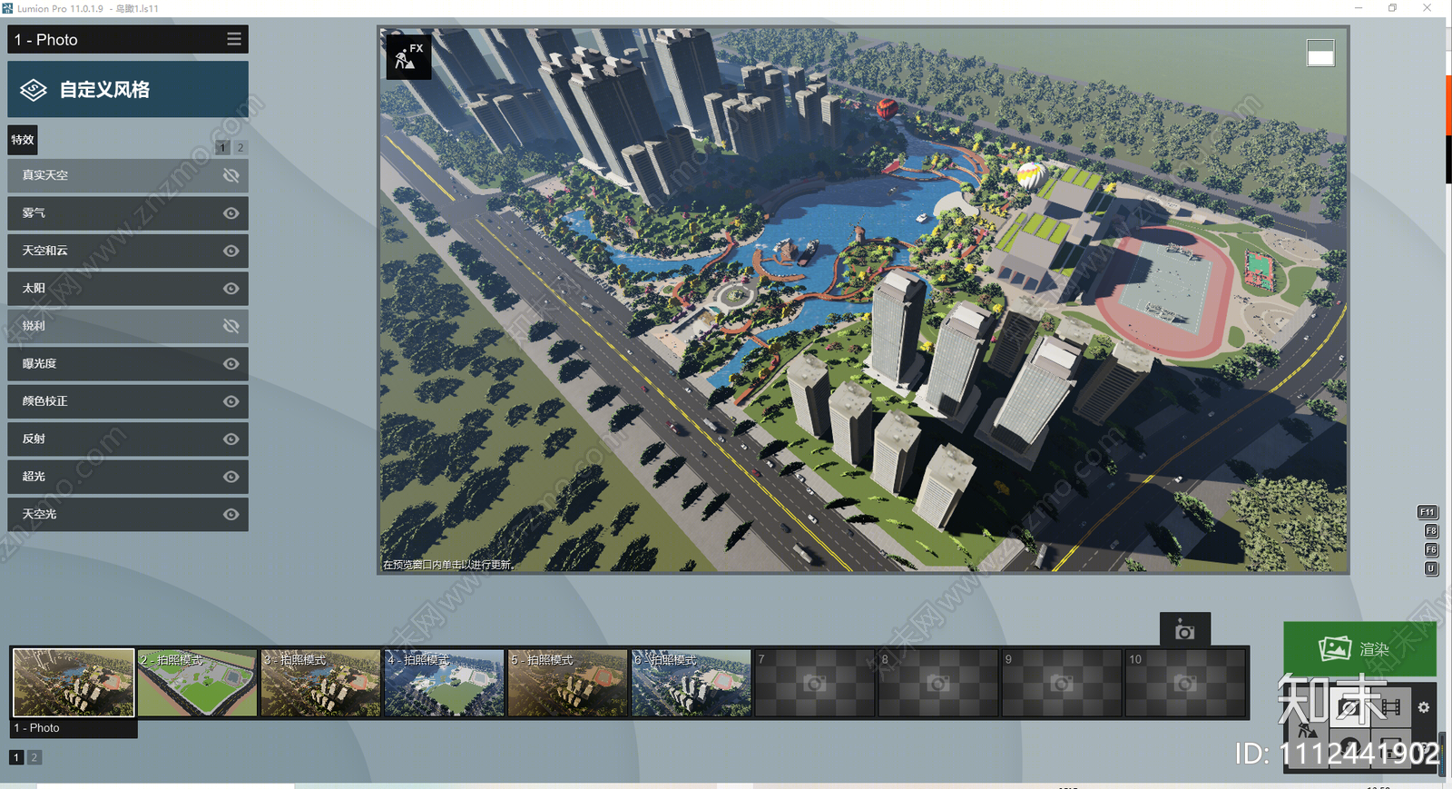This screenshot has width=1452, height=789.
Task: Click the U key icon
Action: pos(1431,569)
